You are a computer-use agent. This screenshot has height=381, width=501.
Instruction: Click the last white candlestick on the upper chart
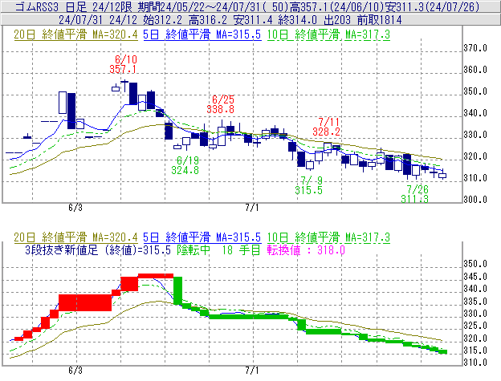[442, 176]
